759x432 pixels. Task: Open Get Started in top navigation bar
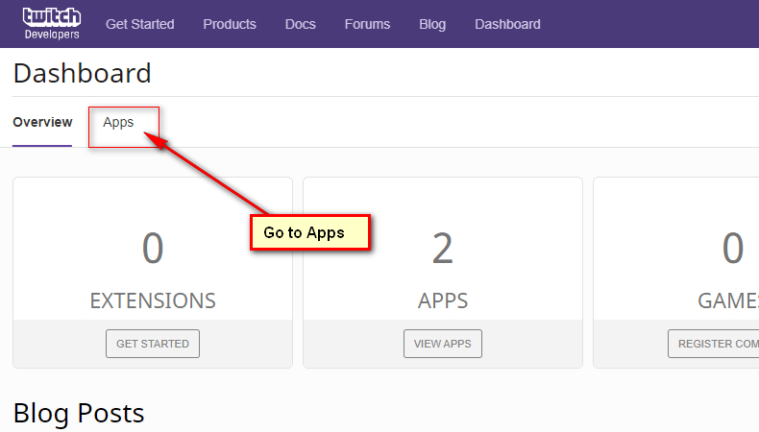coord(140,24)
